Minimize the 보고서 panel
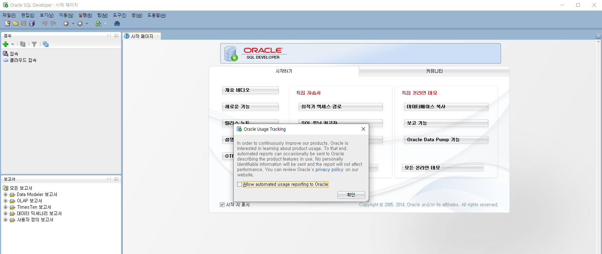 click(116, 179)
